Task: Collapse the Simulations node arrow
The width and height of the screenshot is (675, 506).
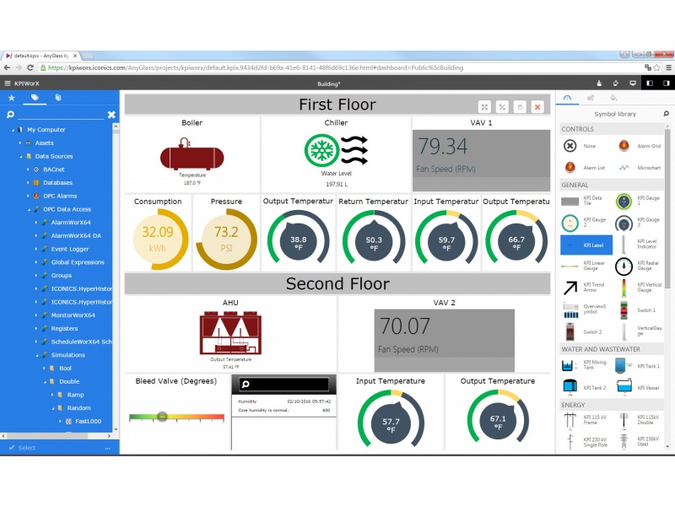Action: 36,355
